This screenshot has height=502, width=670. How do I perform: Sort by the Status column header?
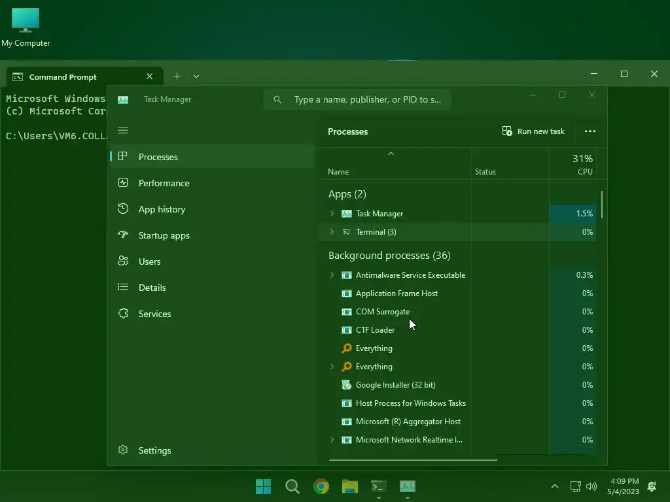510,164
